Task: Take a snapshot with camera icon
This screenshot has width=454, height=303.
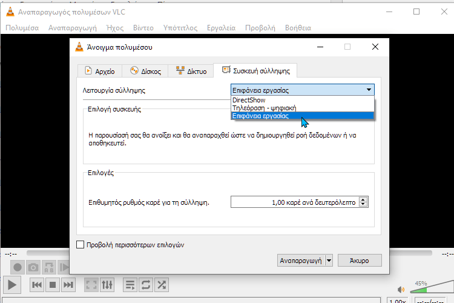Action: tap(33, 267)
